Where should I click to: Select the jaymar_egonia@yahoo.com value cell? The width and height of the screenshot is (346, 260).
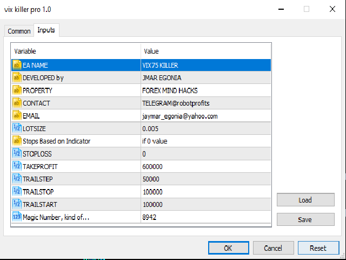pos(205,116)
